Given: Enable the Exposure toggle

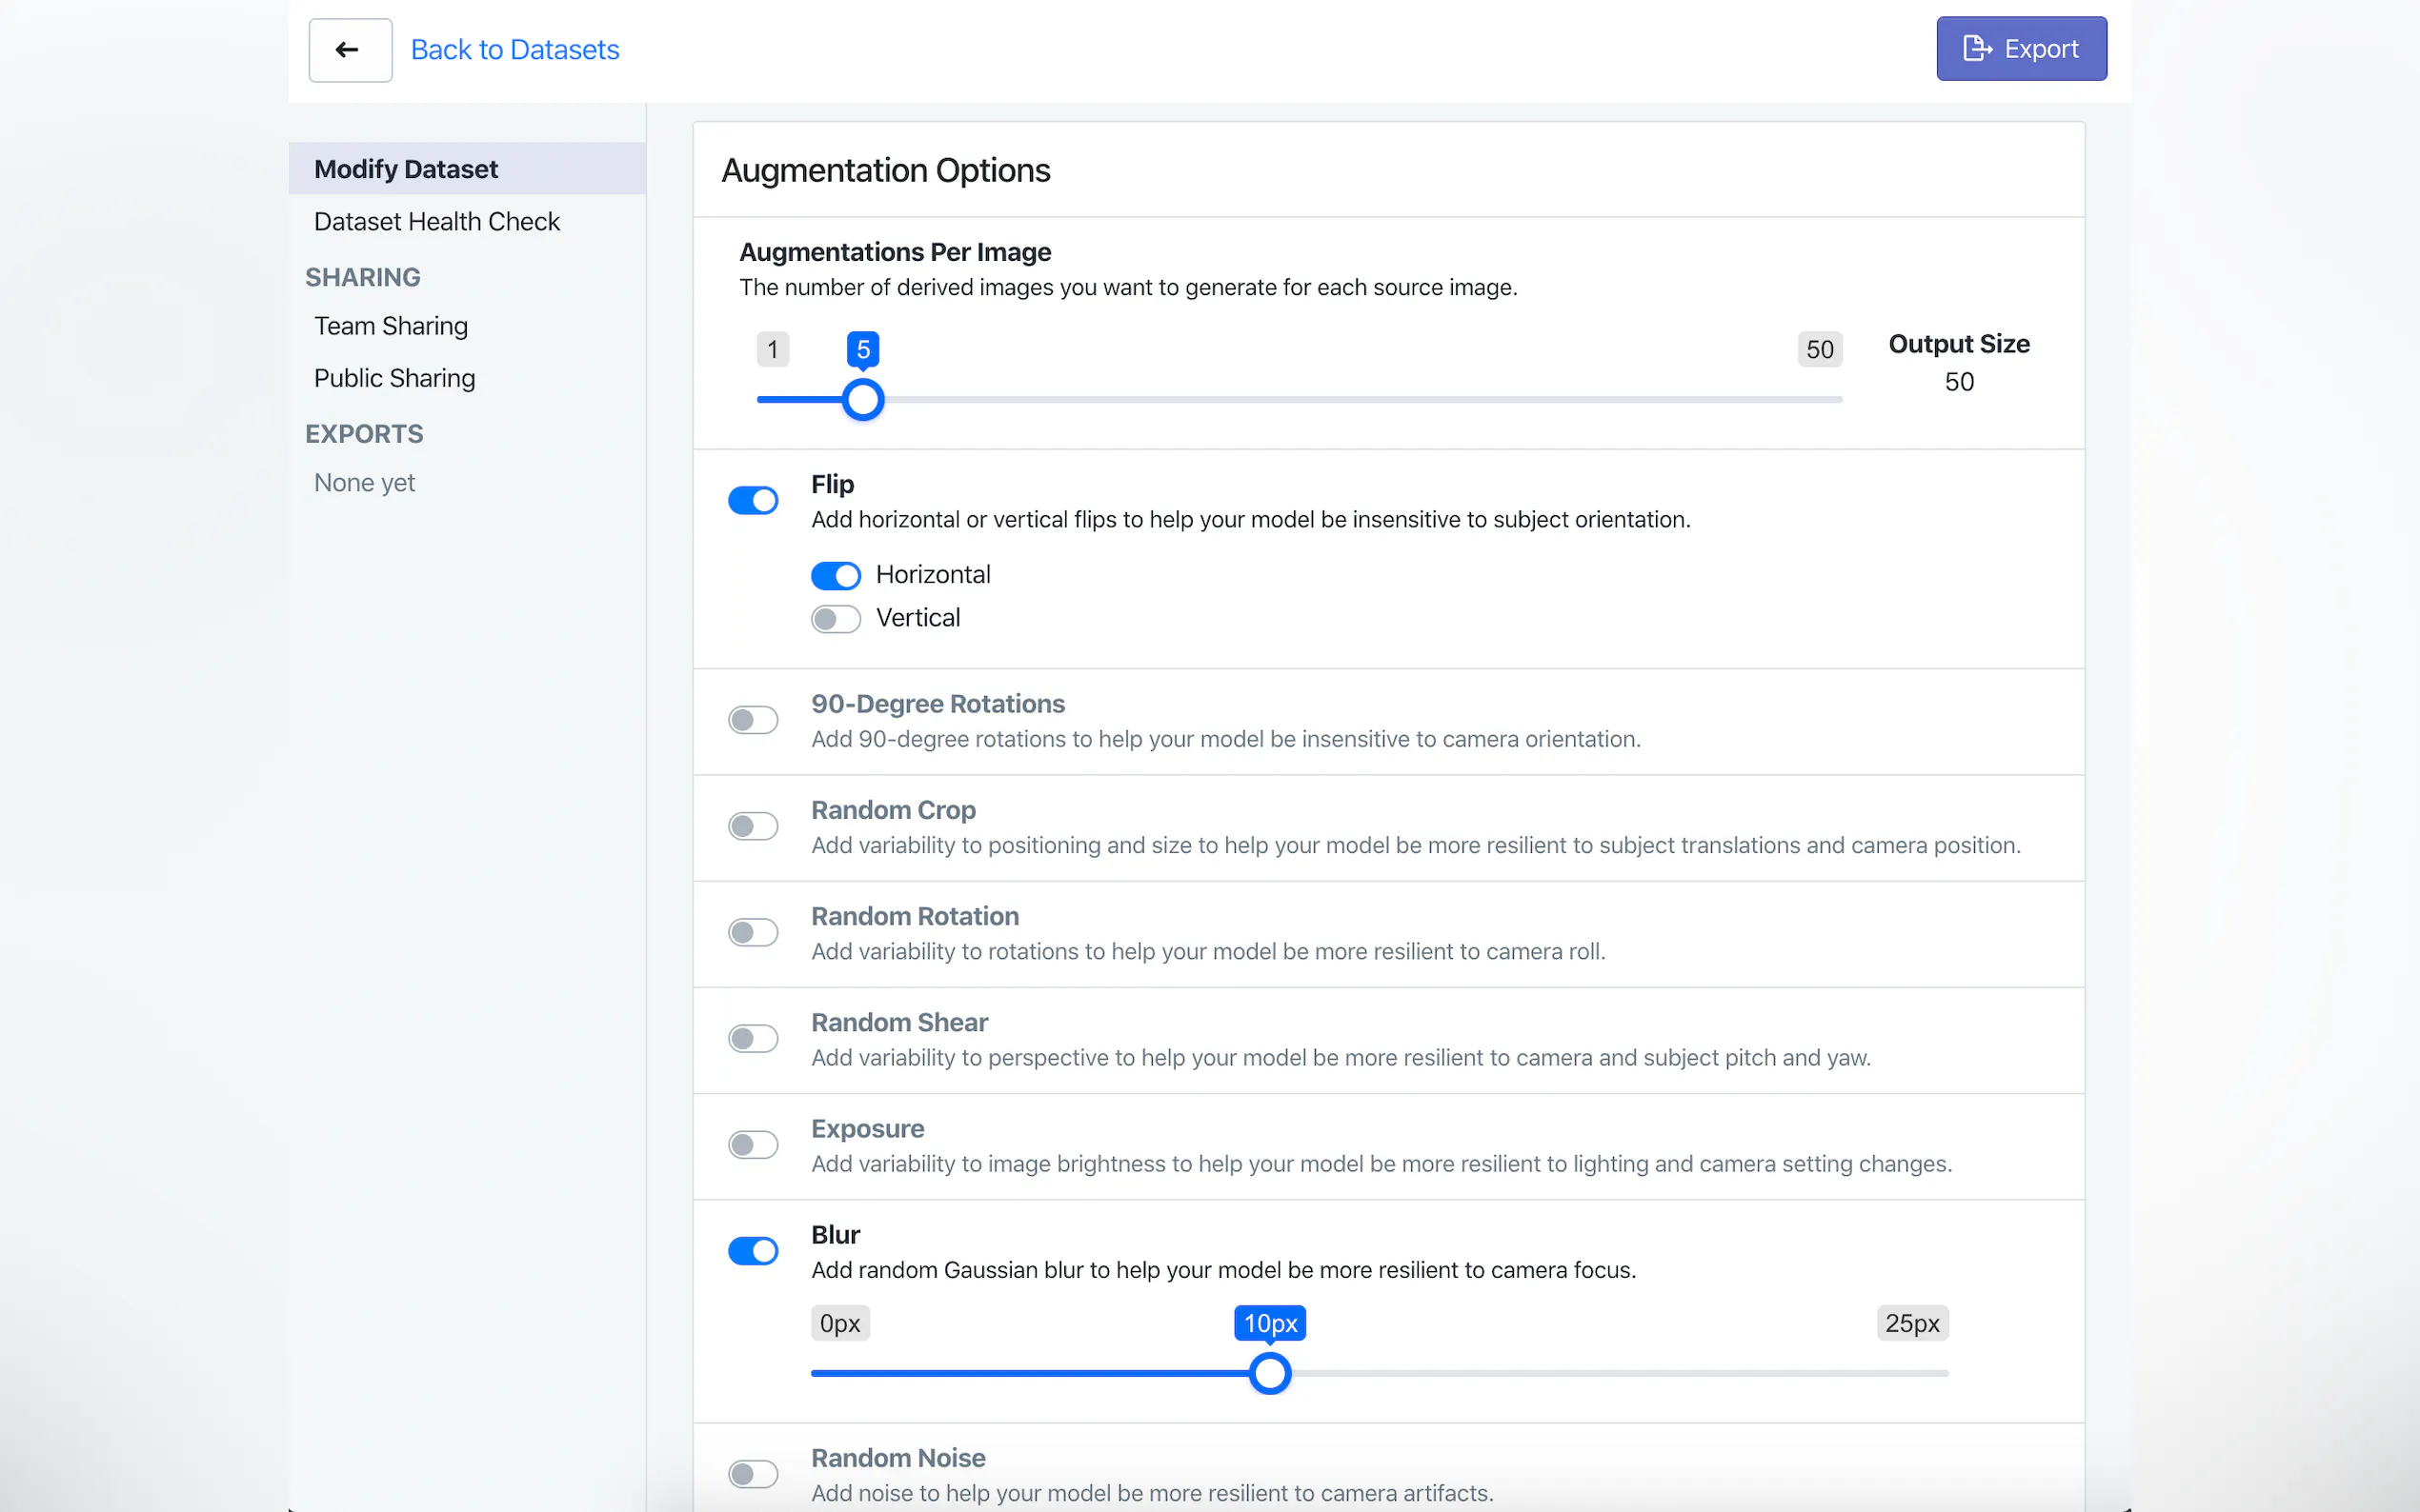Looking at the screenshot, I should (x=753, y=1144).
